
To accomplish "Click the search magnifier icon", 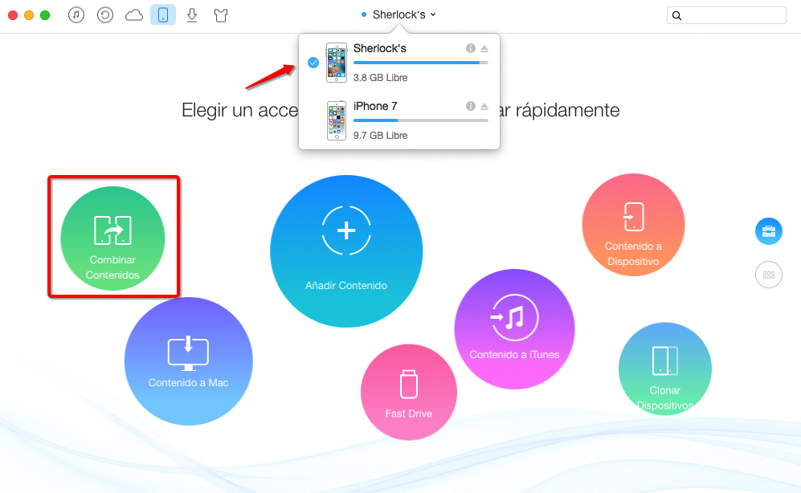I will [x=676, y=15].
